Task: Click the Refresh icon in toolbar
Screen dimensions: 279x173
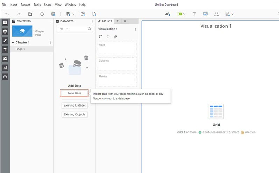Action: coord(42,14)
